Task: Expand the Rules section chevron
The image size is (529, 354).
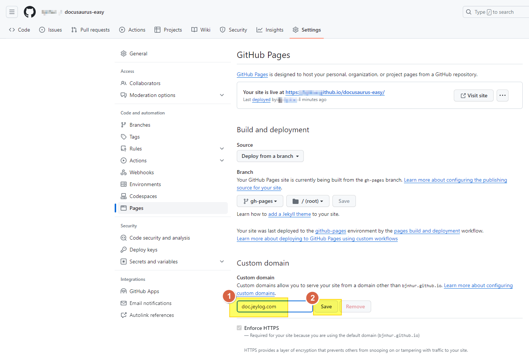Action: click(222, 149)
